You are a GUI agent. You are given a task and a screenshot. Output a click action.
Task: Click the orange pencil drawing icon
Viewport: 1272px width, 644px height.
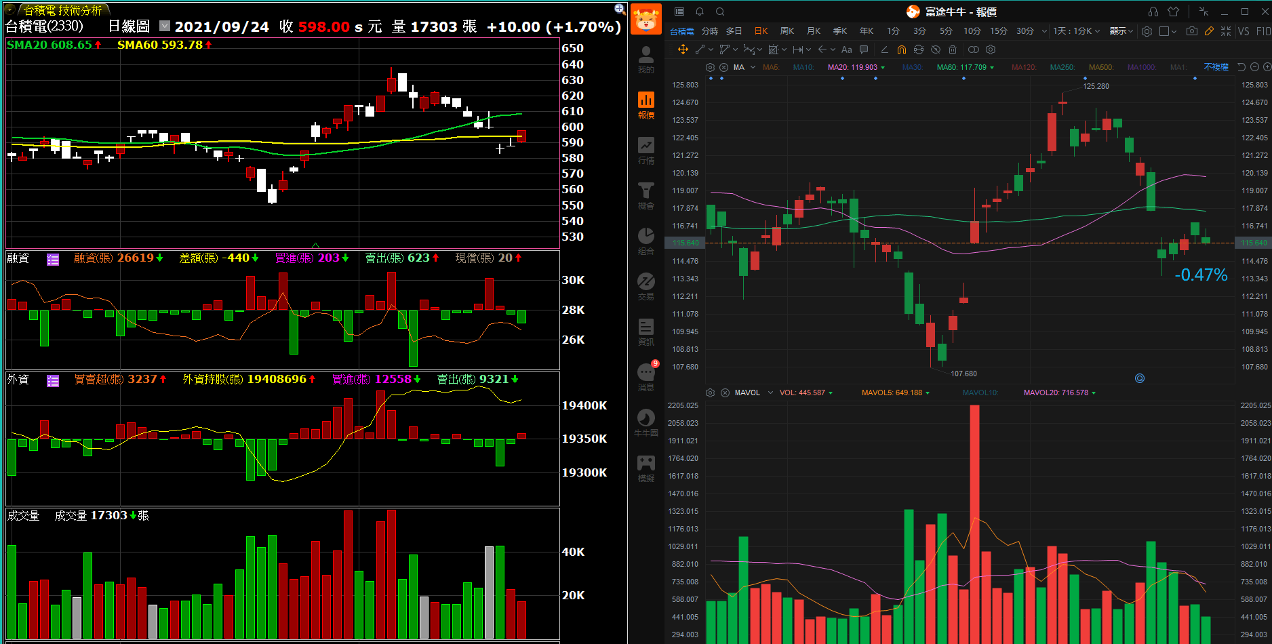click(x=1209, y=31)
